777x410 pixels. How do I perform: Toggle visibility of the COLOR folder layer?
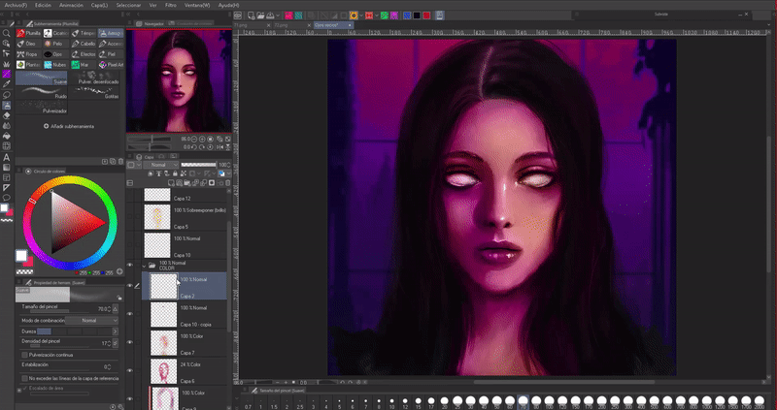(131, 265)
